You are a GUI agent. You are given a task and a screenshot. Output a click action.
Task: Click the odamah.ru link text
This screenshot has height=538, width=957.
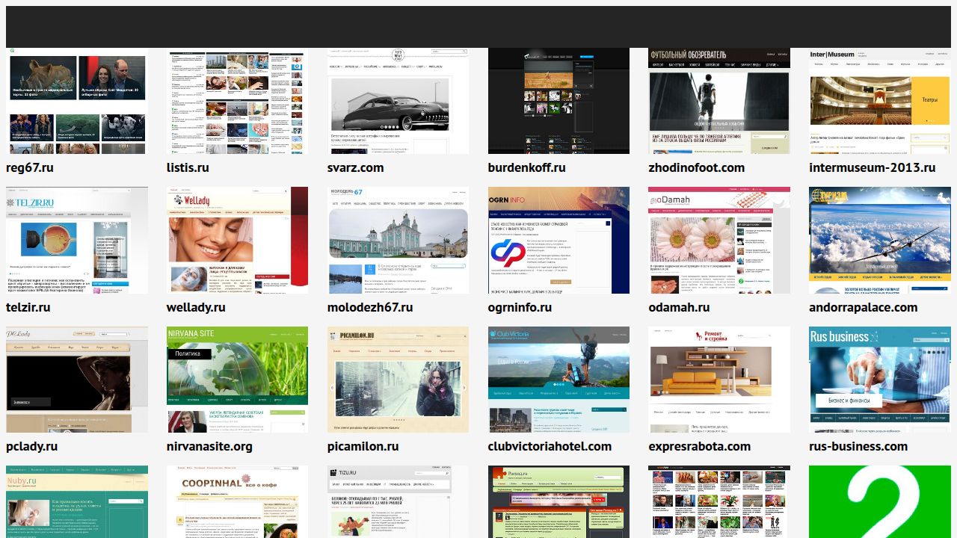point(679,307)
